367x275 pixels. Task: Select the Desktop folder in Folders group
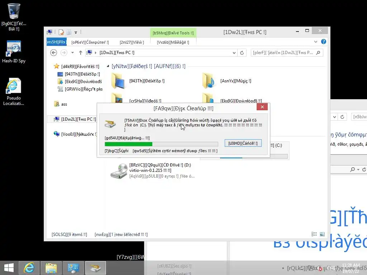(138, 81)
